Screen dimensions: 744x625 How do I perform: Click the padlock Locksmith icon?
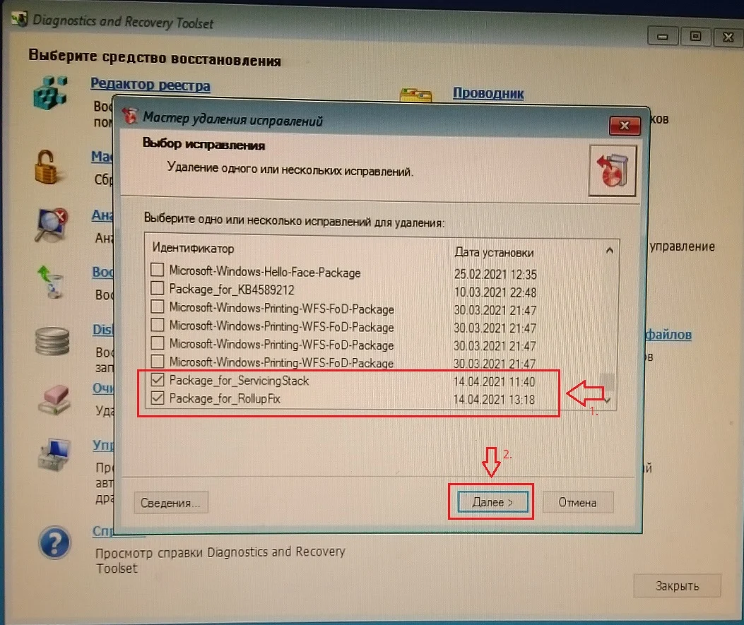pyautogui.click(x=48, y=167)
